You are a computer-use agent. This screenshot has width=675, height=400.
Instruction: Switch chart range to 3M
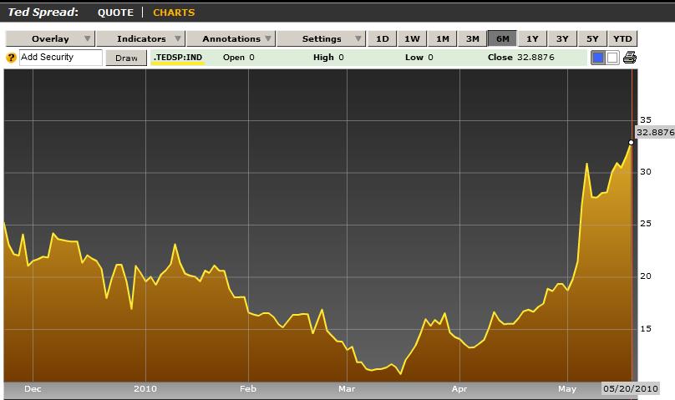[472, 38]
